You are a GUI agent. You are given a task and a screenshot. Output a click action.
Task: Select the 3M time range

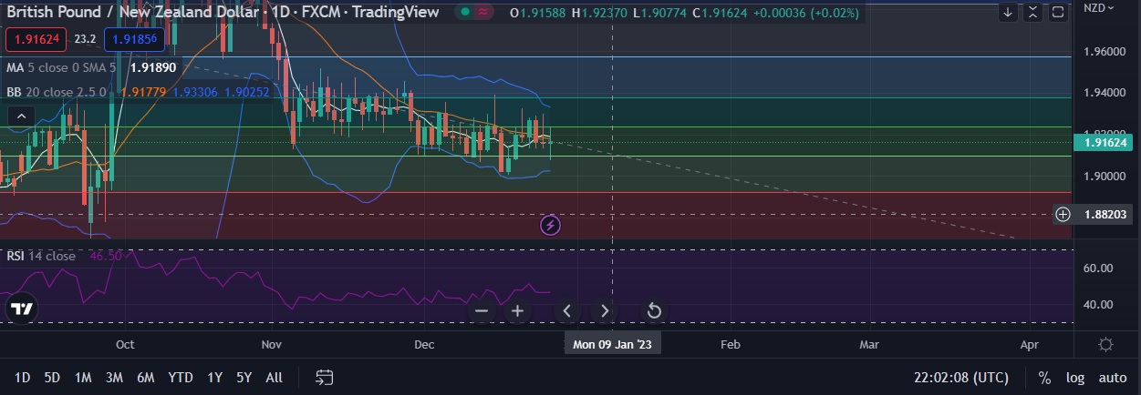point(114,377)
